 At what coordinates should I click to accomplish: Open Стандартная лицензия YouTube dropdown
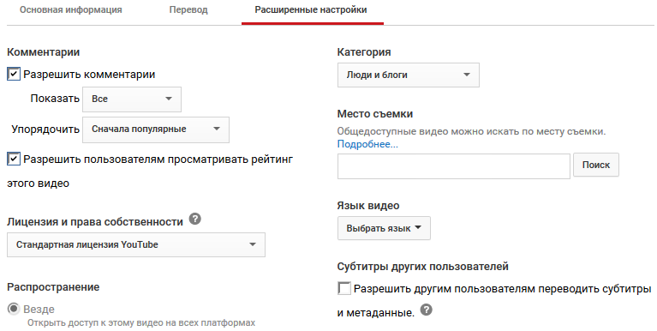point(136,244)
